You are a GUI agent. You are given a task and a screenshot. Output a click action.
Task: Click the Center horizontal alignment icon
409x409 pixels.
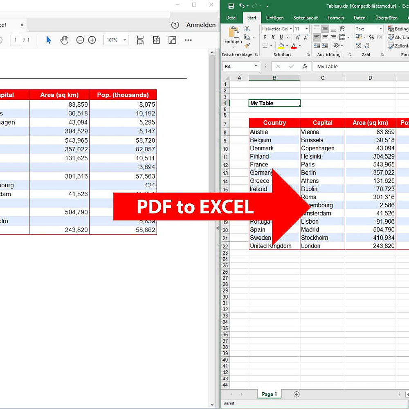coord(325,37)
